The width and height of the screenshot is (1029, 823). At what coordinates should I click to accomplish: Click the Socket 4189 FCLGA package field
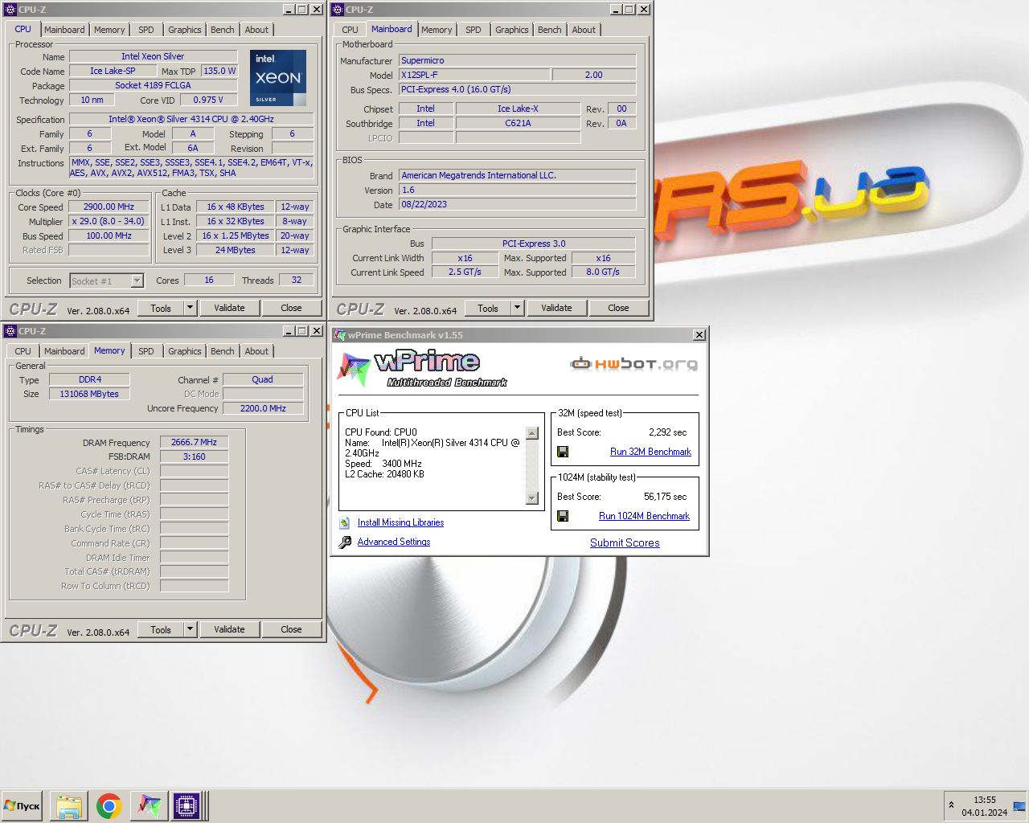pos(154,85)
